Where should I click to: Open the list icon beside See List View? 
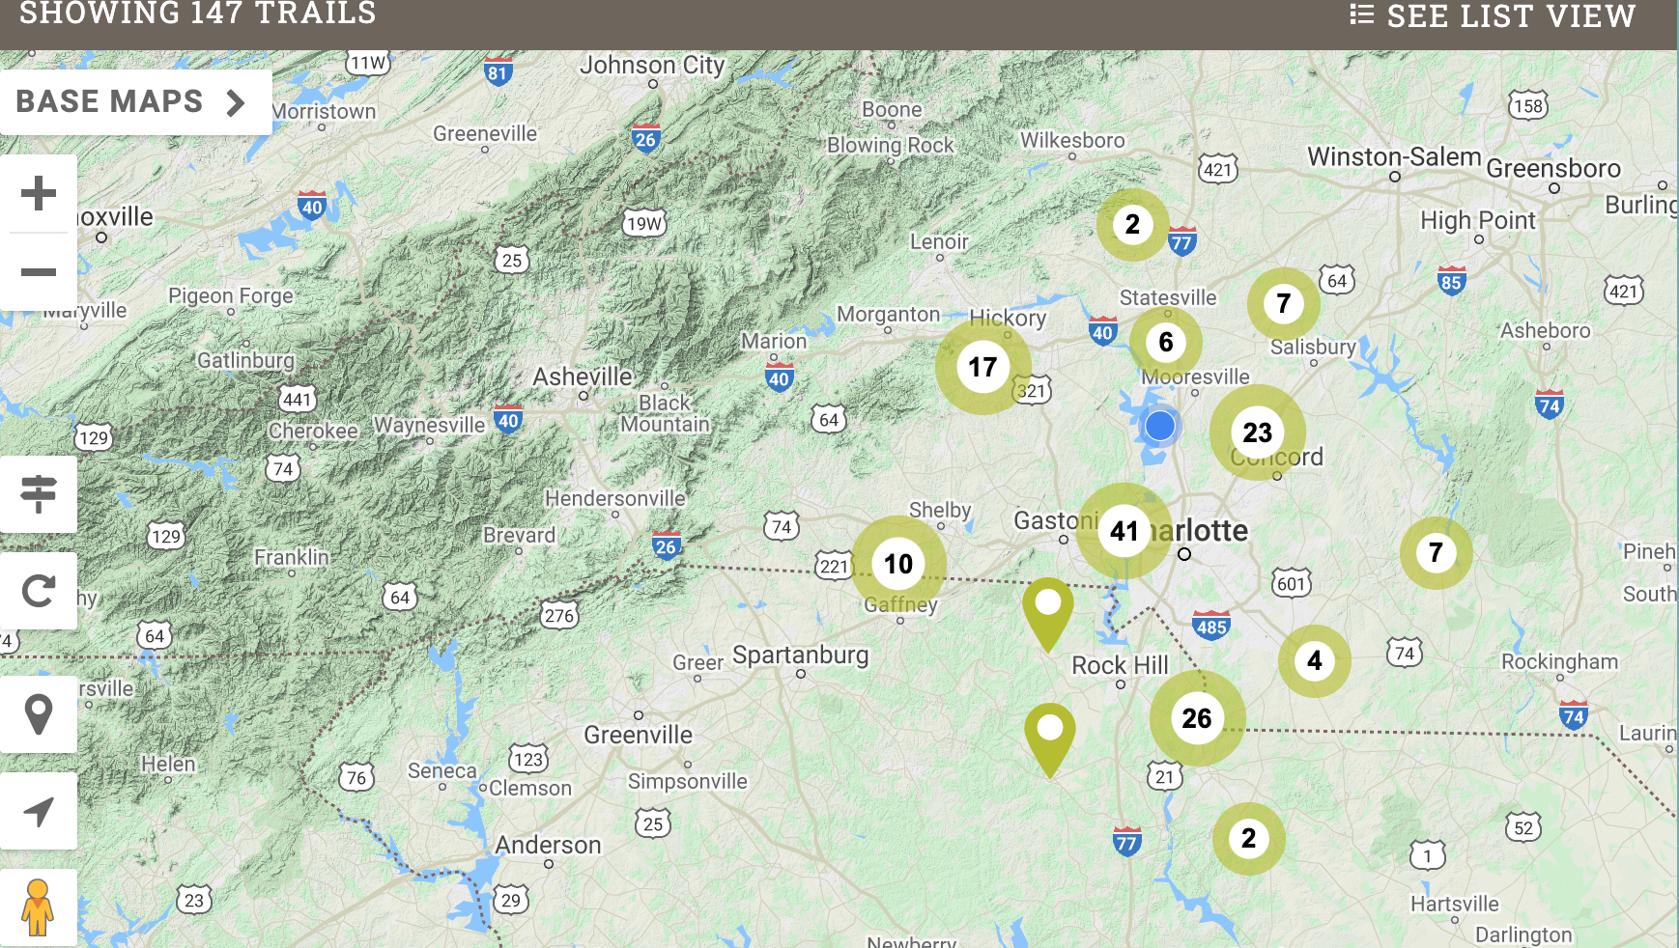tap(1361, 14)
